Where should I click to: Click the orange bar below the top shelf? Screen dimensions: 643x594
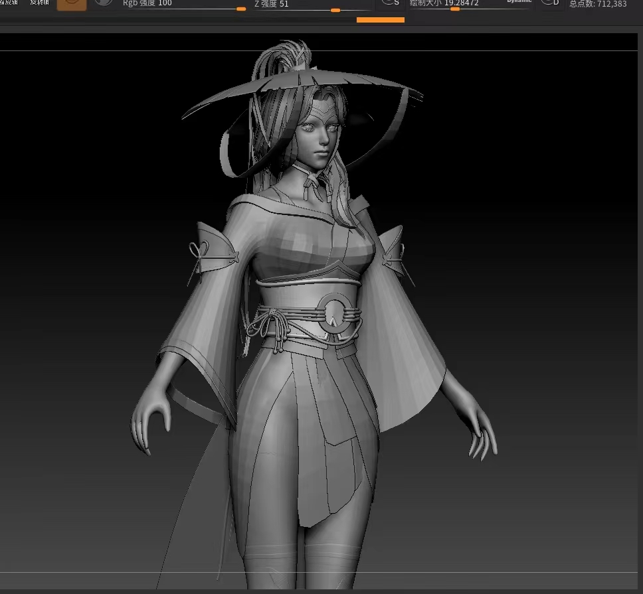380,20
